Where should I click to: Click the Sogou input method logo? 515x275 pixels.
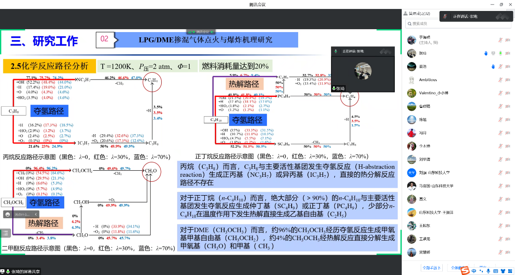tap(465, 271)
